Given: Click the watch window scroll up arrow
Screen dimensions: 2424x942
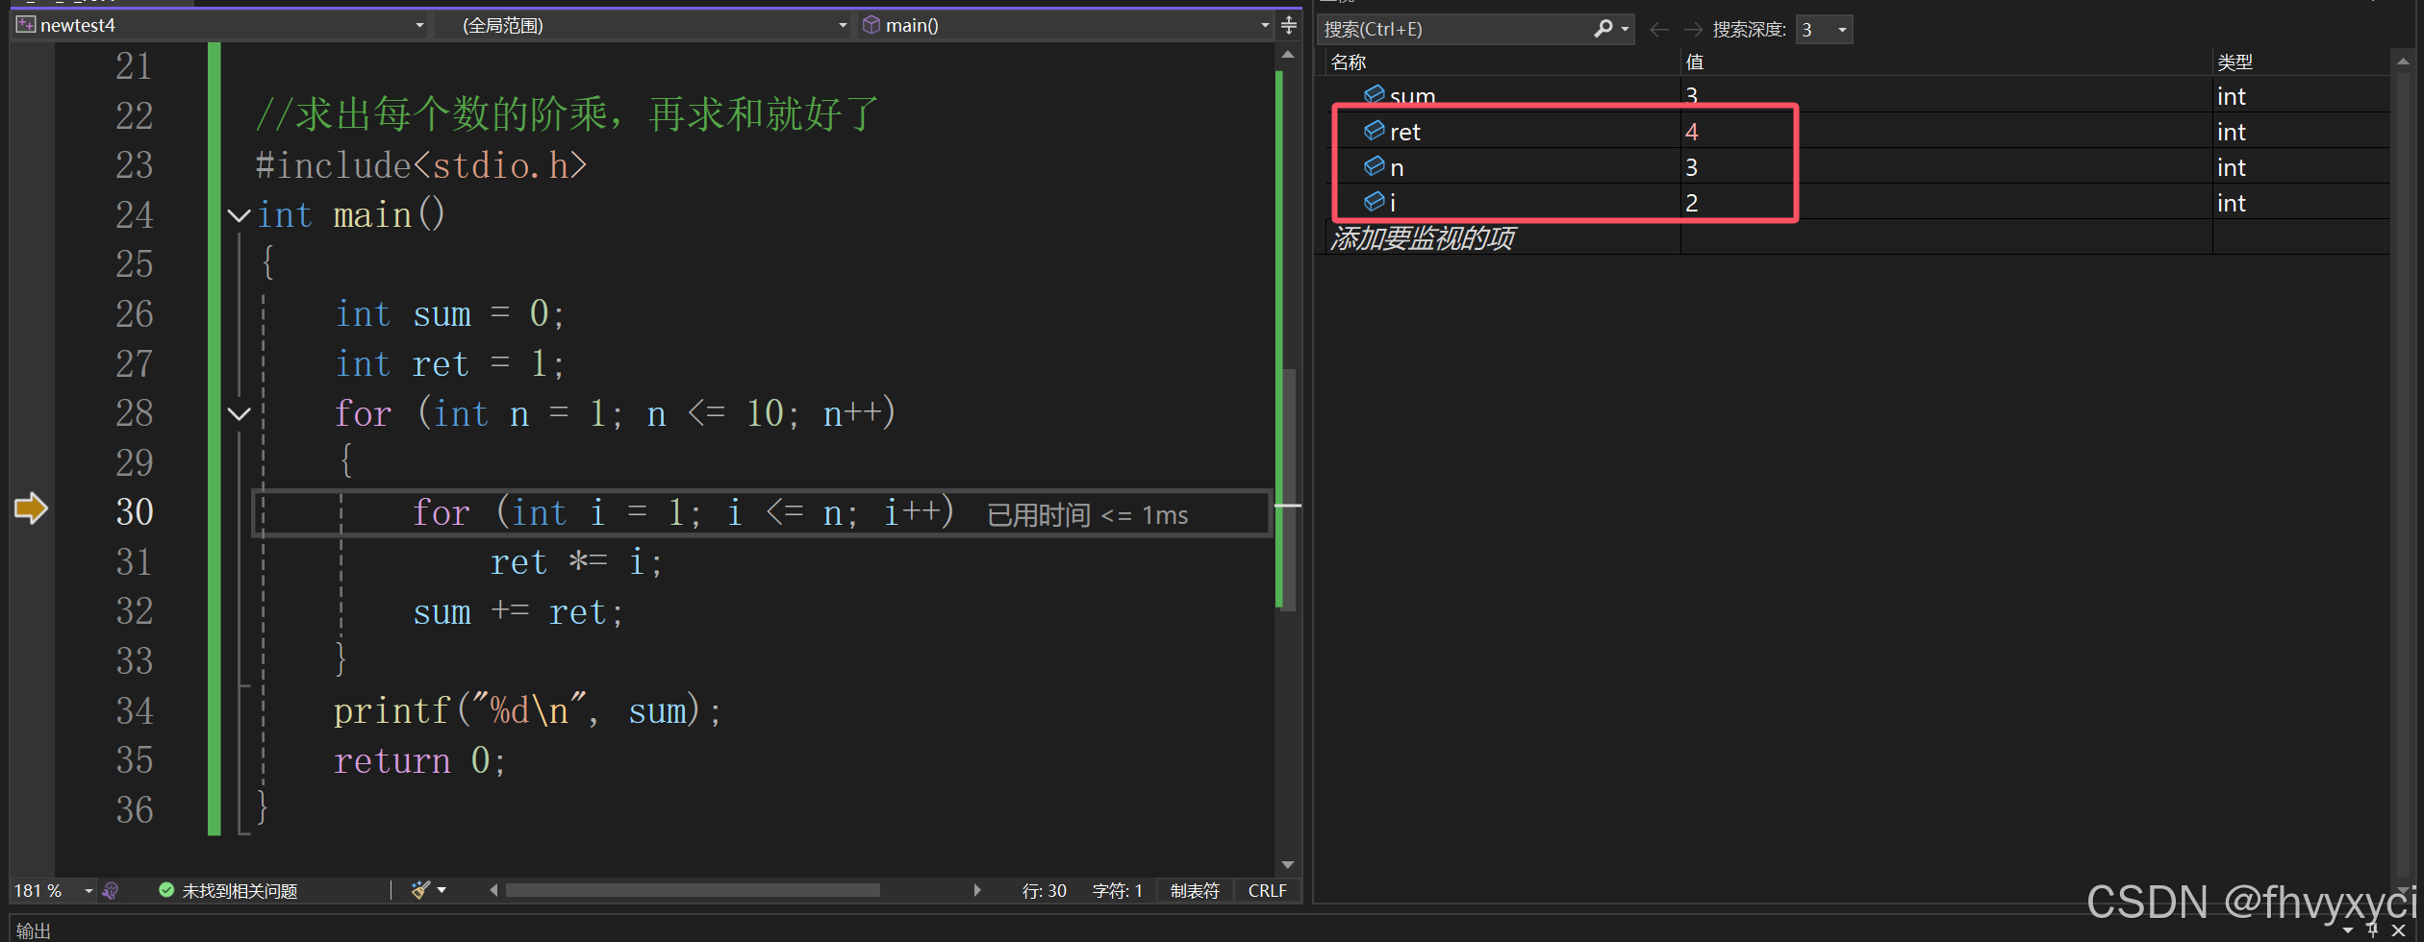Looking at the screenshot, I should point(2403,62).
